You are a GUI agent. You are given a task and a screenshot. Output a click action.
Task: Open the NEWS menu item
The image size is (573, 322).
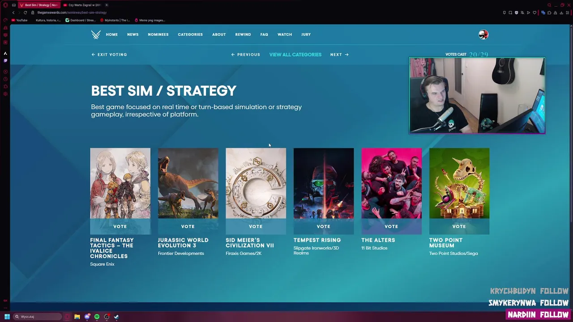[133, 34]
